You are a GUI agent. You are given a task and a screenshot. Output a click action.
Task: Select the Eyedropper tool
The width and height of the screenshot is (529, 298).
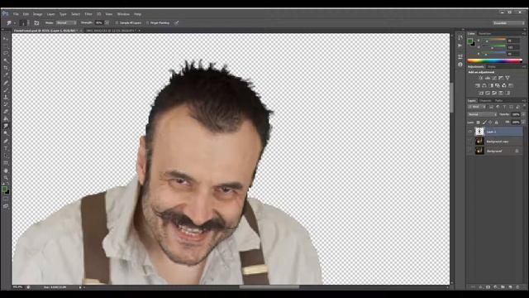[6, 75]
